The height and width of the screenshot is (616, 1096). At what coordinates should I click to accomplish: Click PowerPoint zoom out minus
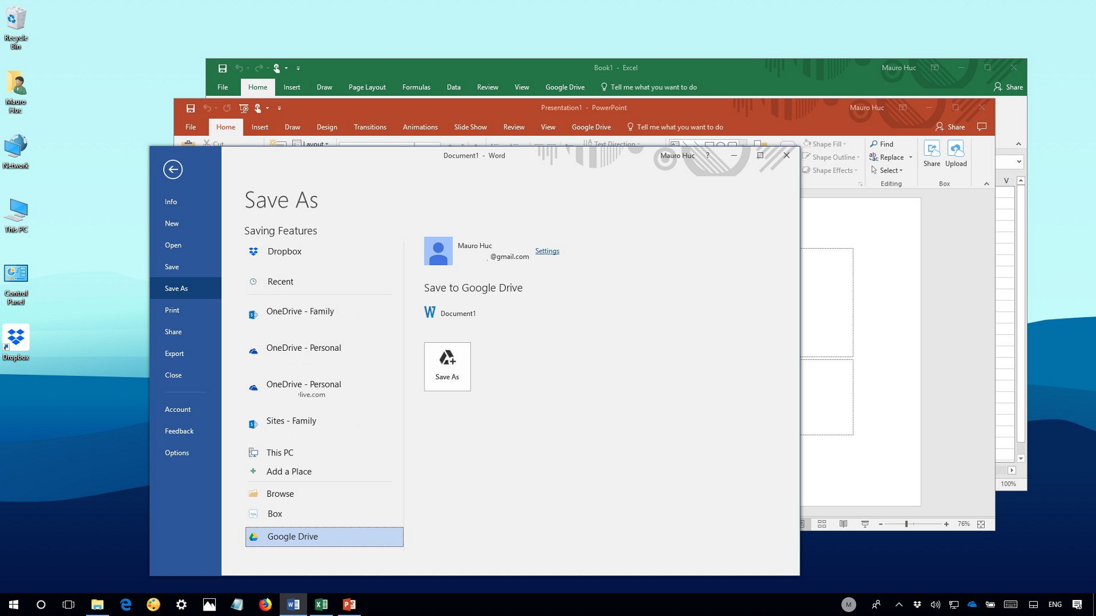coord(880,525)
